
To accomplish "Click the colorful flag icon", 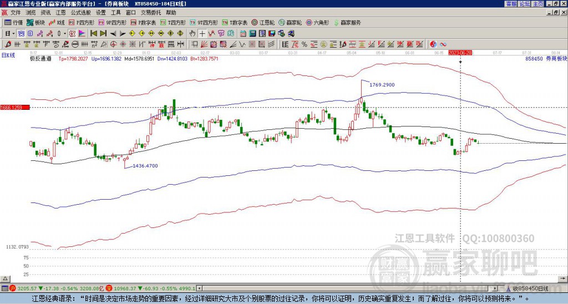I will [82, 34].
